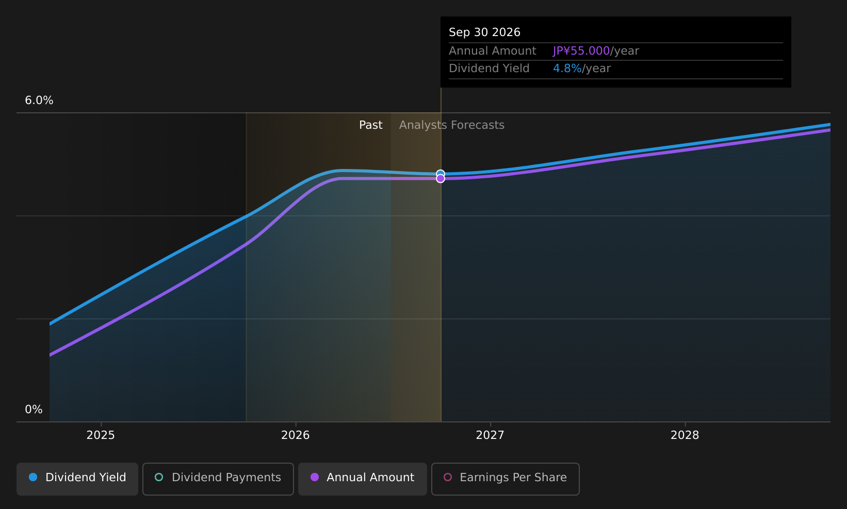This screenshot has width=847, height=509.
Task: Click the Past region label
Action: click(371, 125)
